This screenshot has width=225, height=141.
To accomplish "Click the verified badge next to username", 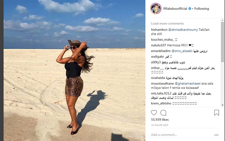I will tap(190, 9).
